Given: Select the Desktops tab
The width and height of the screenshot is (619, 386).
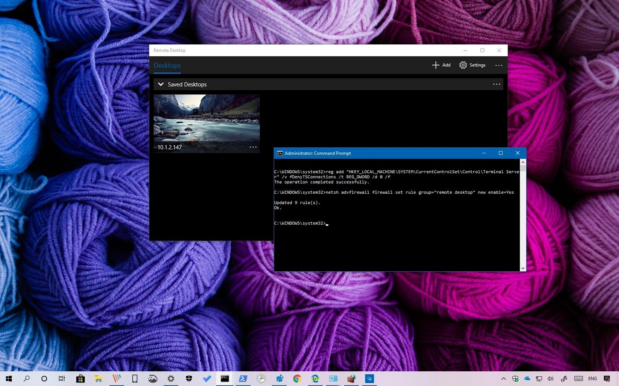Looking at the screenshot, I should click(167, 65).
